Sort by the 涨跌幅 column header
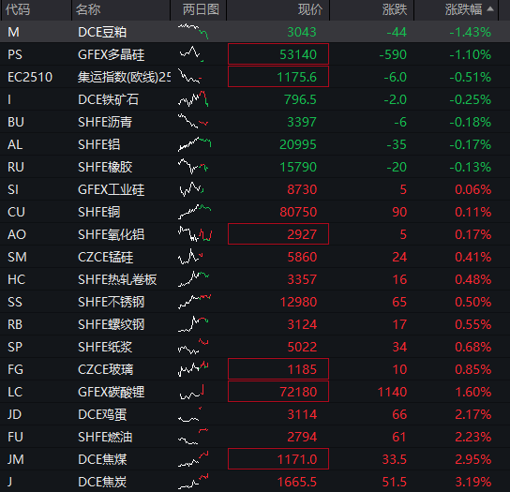Image resolution: width=510 pixels, height=492 pixels. [464, 9]
